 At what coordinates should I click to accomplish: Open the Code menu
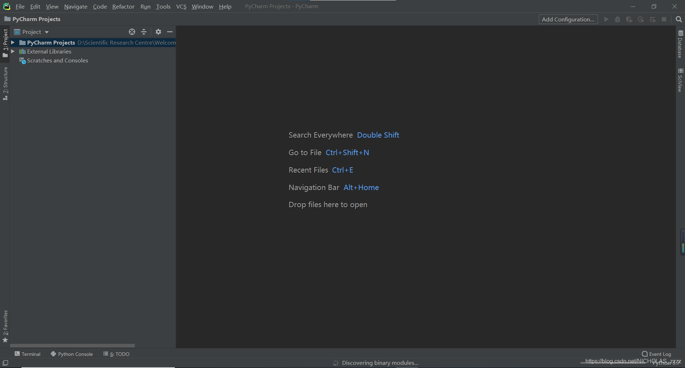[x=100, y=6]
